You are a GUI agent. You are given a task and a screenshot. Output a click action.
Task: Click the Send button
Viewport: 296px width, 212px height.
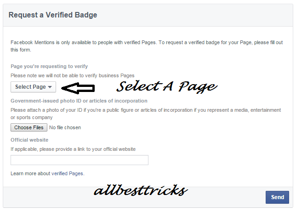(277, 197)
